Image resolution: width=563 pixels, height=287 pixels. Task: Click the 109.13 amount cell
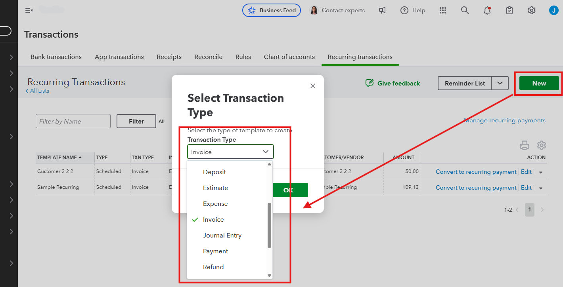[411, 187]
